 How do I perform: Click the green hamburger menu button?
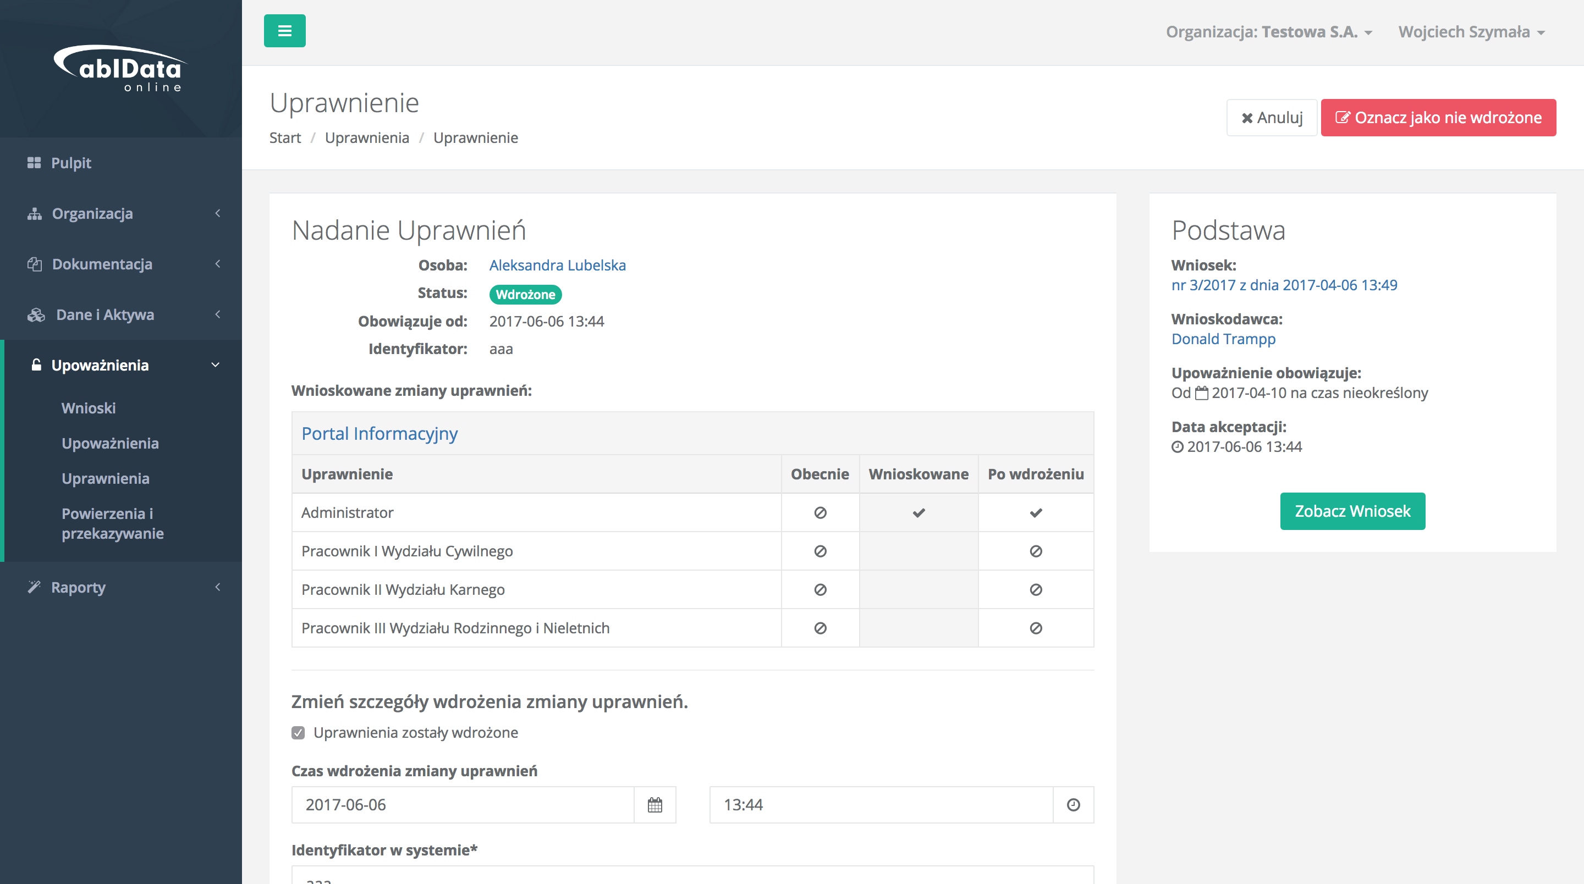[285, 31]
